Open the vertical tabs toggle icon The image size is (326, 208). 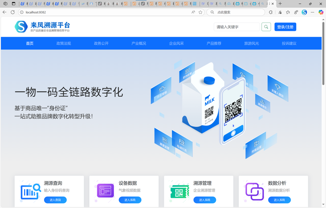click(13, 4)
